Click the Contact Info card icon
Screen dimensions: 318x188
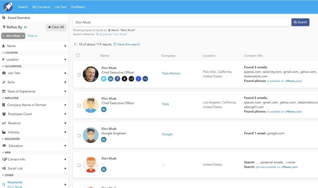[x=4, y=159]
